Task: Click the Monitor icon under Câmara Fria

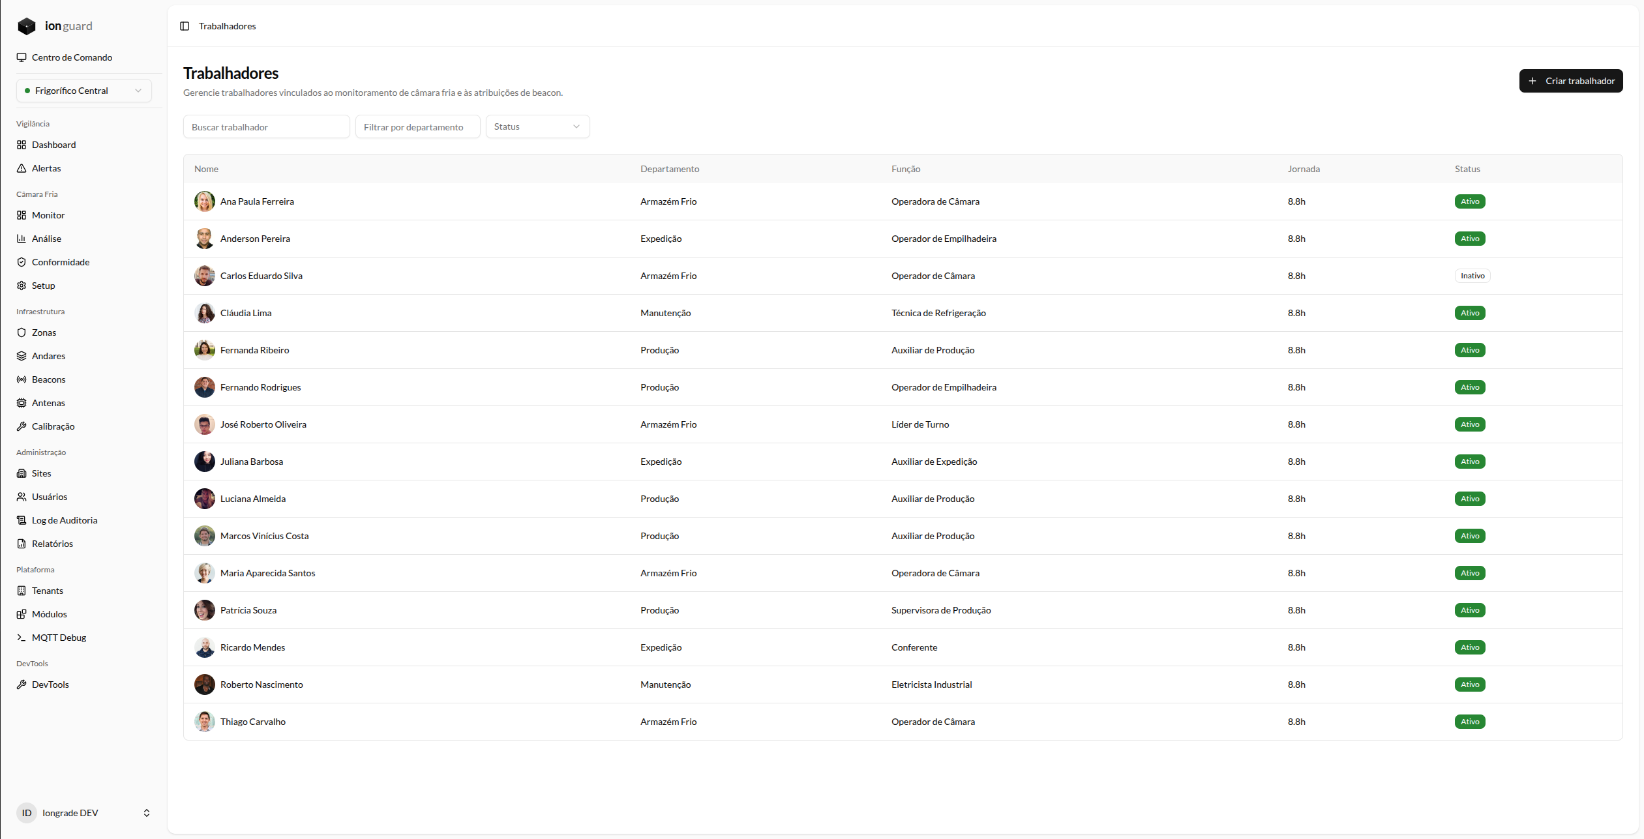Action: [22, 215]
